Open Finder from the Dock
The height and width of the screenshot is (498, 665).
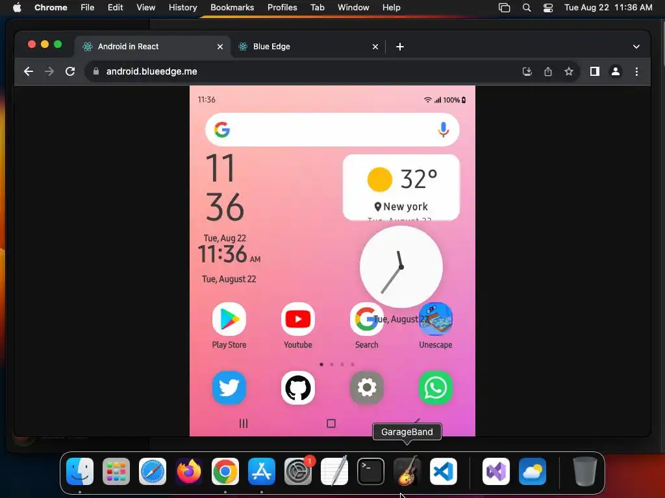pyautogui.click(x=80, y=471)
